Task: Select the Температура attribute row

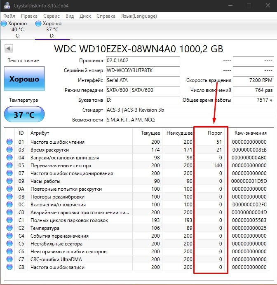Action: 137,228
